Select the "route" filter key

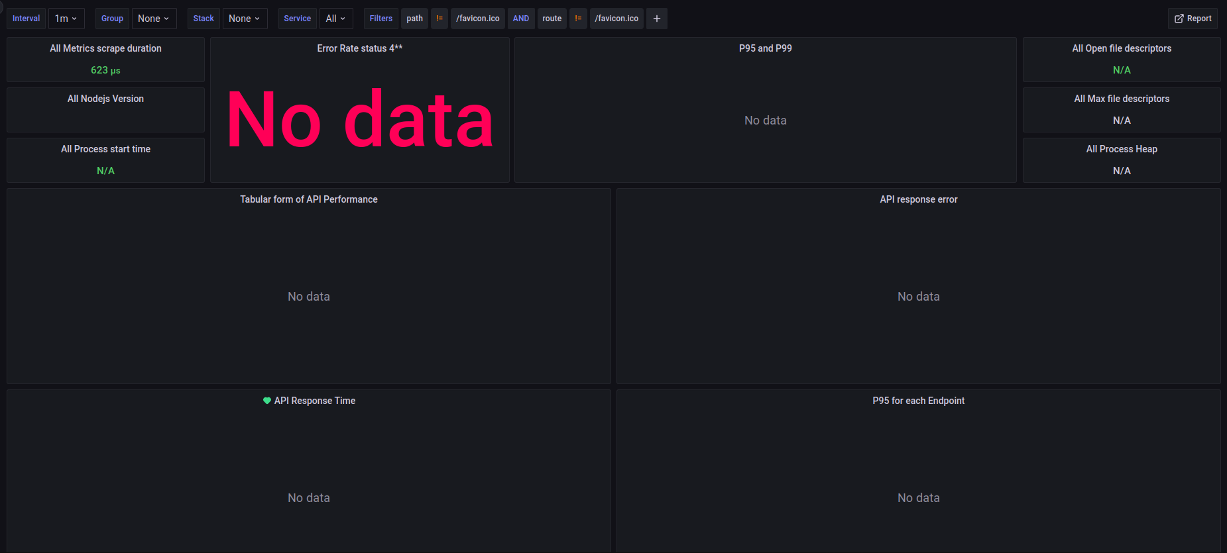coord(552,19)
